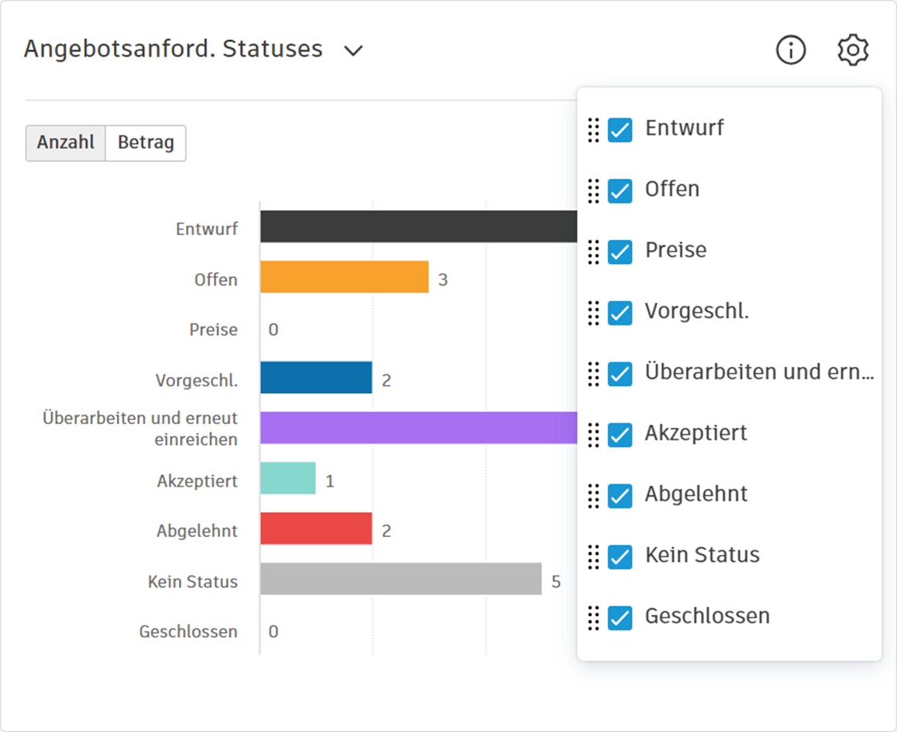Switch to the Betrag tab
This screenshot has width=897, height=732.
[145, 143]
